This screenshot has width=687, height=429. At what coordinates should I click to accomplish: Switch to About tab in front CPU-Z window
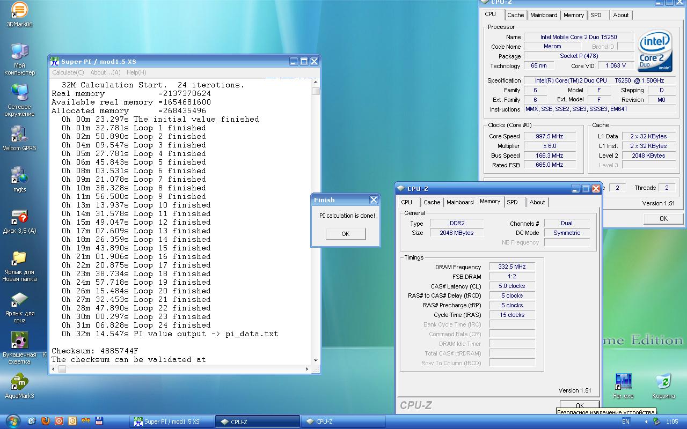click(x=537, y=202)
